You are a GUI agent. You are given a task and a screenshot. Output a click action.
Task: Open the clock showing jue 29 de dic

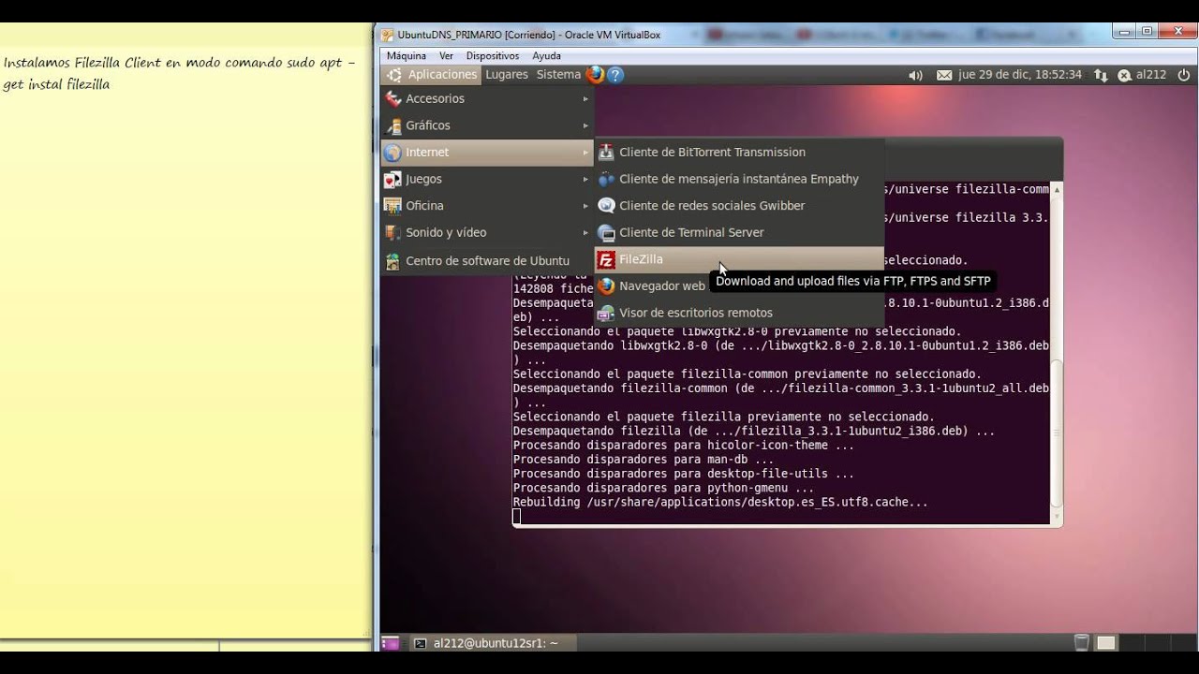(1020, 75)
